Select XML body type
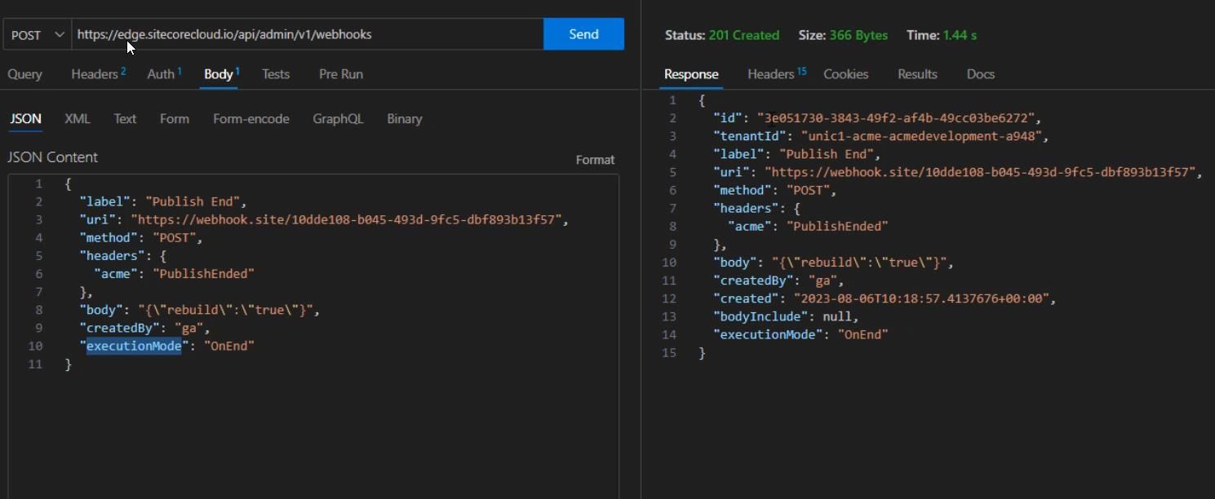Viewport: 1215px width, 499px height. coord(77,119)
